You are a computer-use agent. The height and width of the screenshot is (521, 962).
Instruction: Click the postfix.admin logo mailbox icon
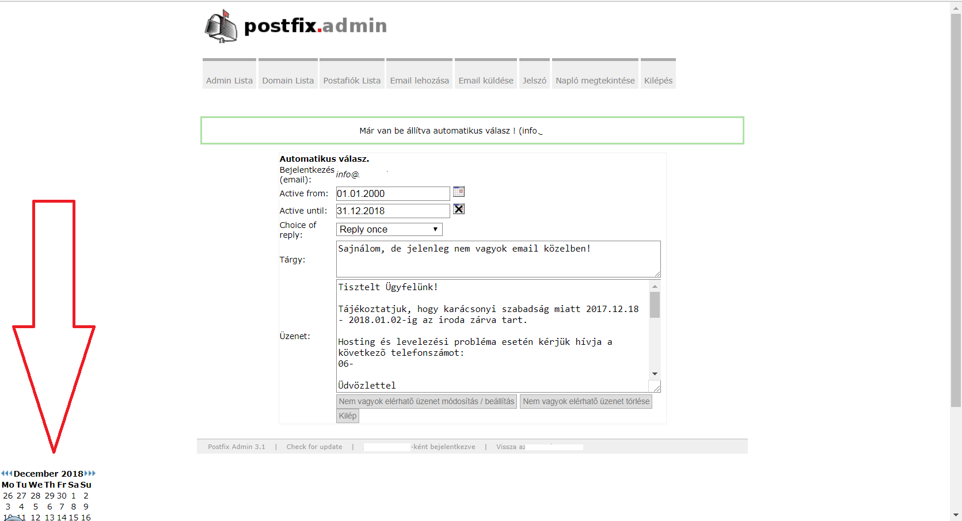222,26
